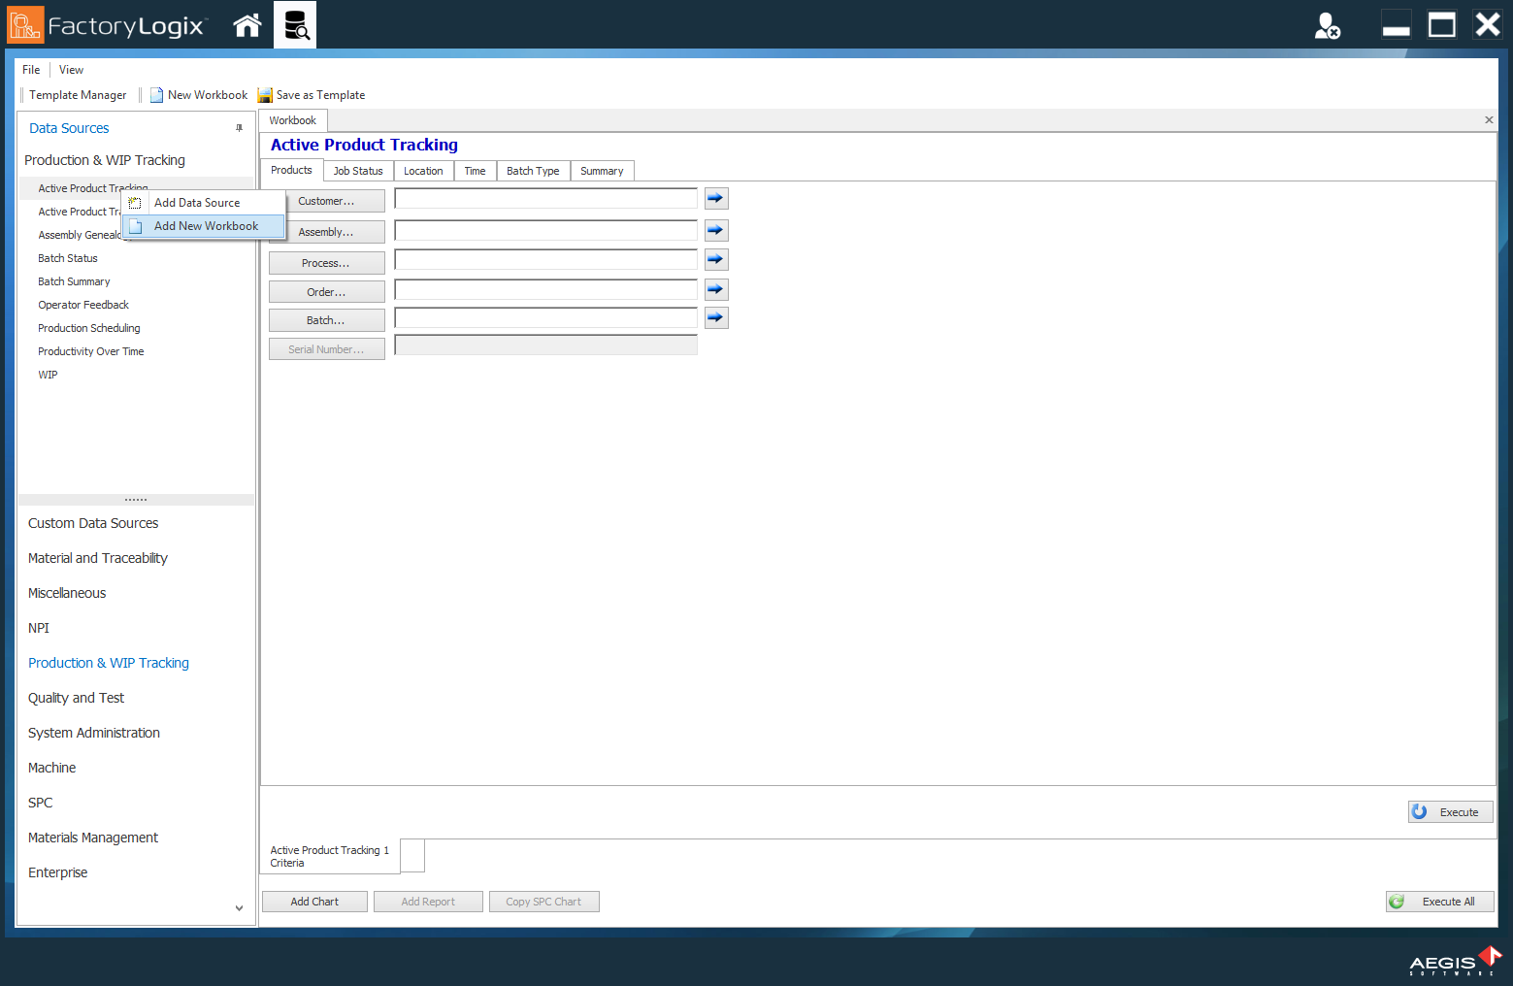Pin the Data Sources panel using the pin icon
This screenshot has height=986, width=1513.
pyautogui.click(x=240, y=127)
